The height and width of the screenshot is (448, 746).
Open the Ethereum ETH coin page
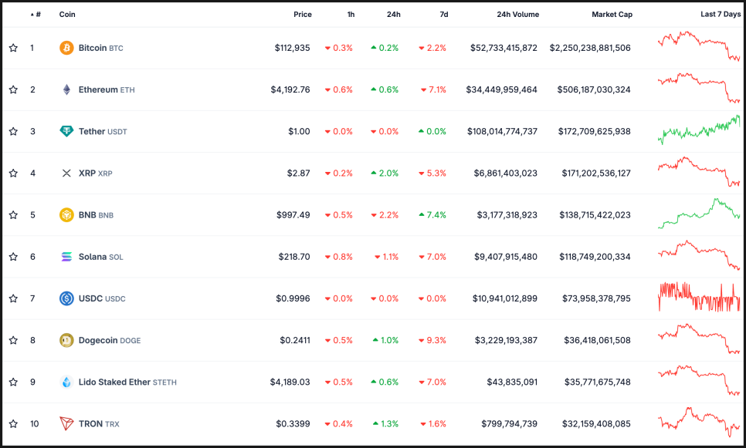coord(107,89)
